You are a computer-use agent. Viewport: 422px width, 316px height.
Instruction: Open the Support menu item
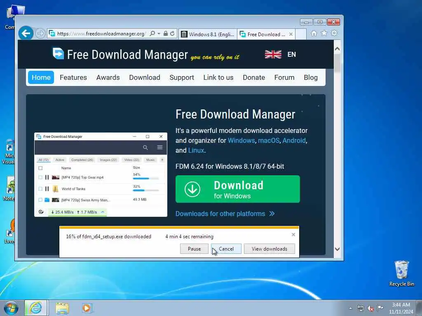182,77
